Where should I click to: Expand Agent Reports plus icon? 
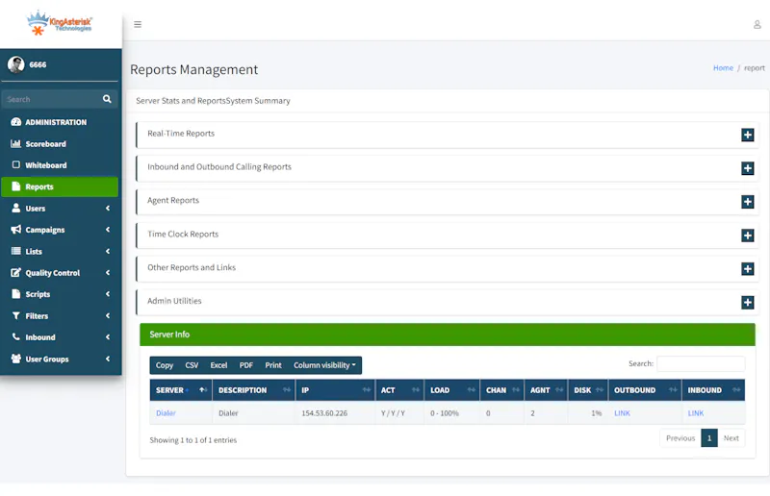point(748,202)
